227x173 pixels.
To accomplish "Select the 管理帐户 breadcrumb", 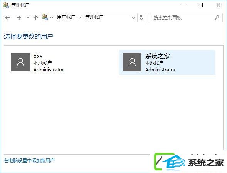I will (94, 17).
